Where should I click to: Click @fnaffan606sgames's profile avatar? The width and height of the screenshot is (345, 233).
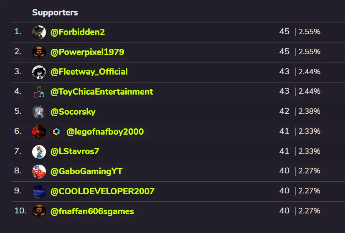point(39,211)
